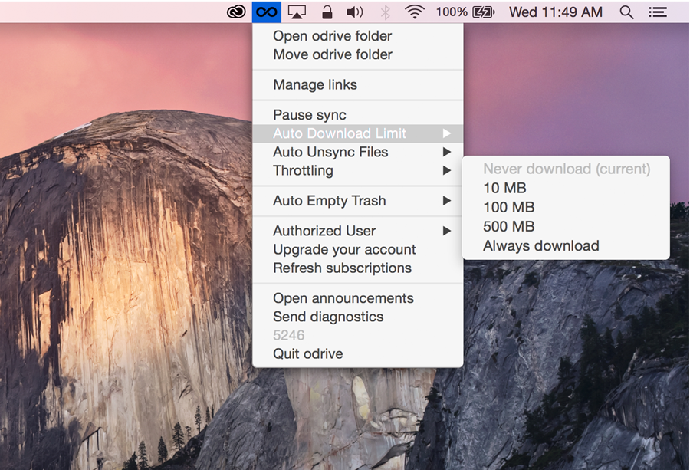Select Never download (current) option

click(x=566, y=169)
